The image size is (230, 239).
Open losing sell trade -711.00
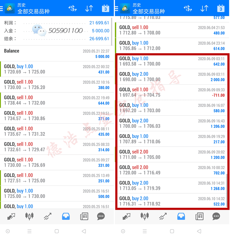172,92
